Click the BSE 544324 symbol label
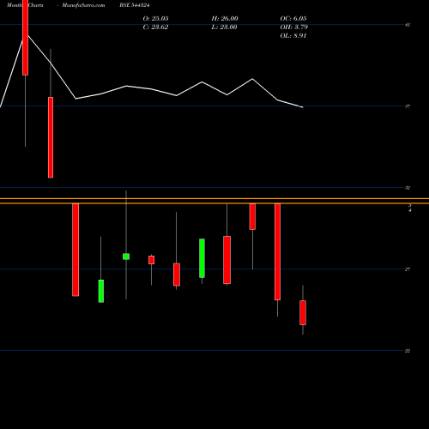Screen dimensions: 429x429 (135, 5)
